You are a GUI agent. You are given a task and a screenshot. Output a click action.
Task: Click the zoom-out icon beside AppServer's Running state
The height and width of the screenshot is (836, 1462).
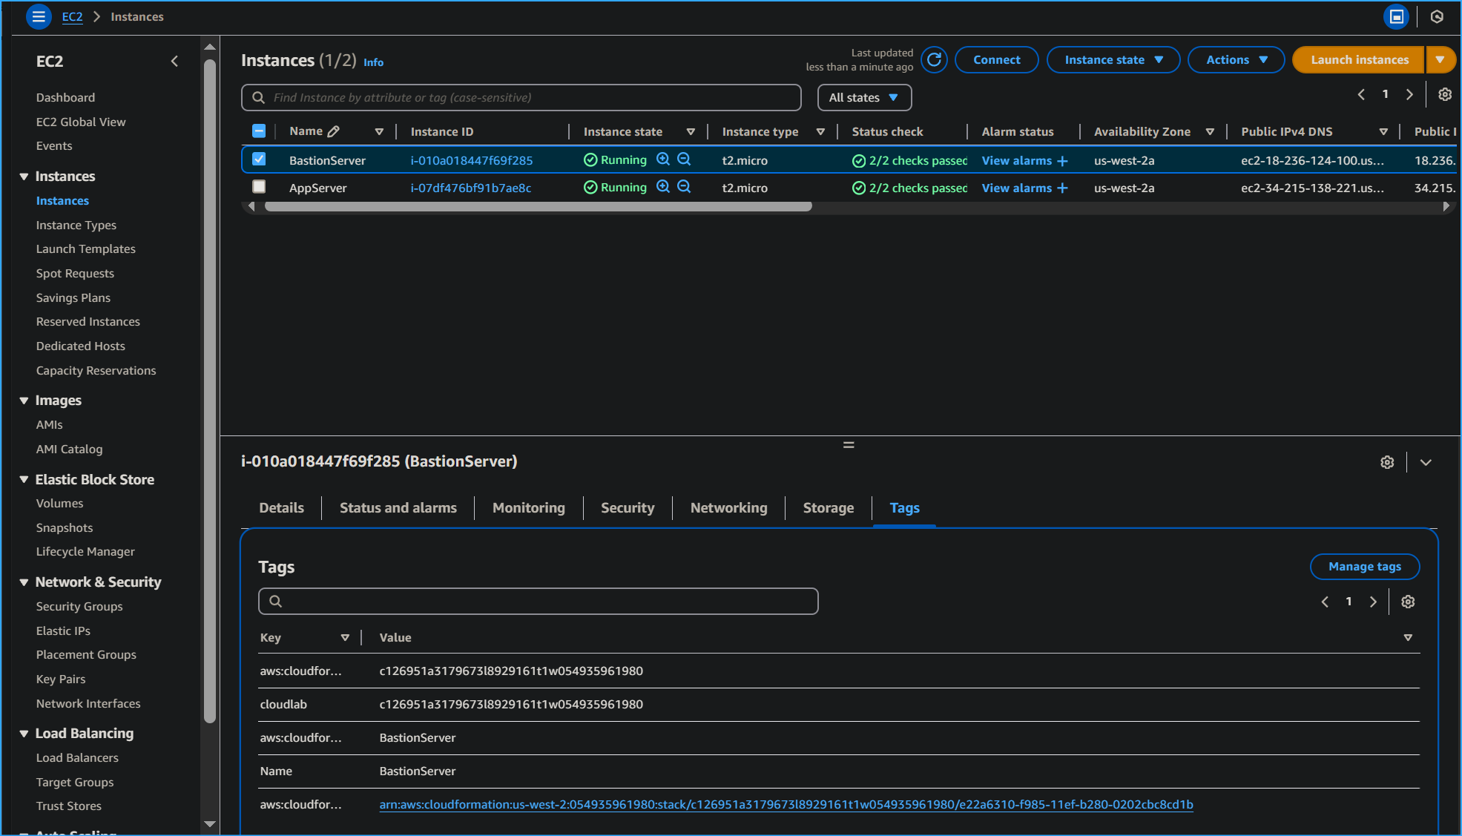pos(684,187)
